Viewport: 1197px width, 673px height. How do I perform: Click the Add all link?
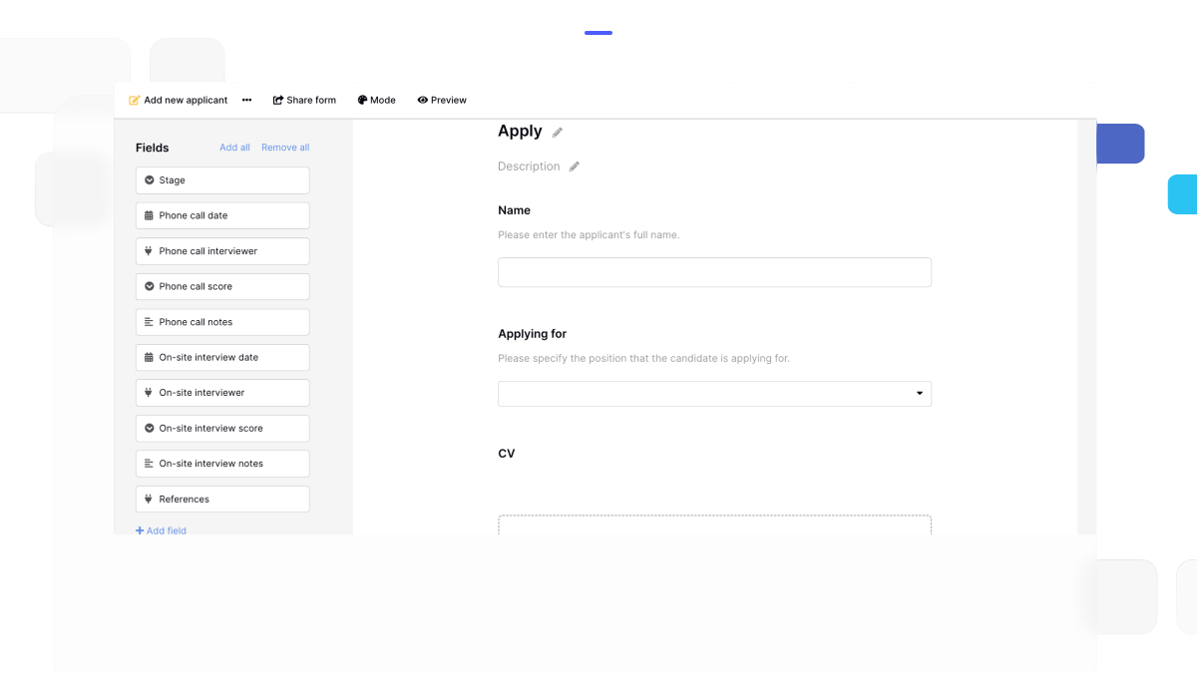(x=234, y=148)
